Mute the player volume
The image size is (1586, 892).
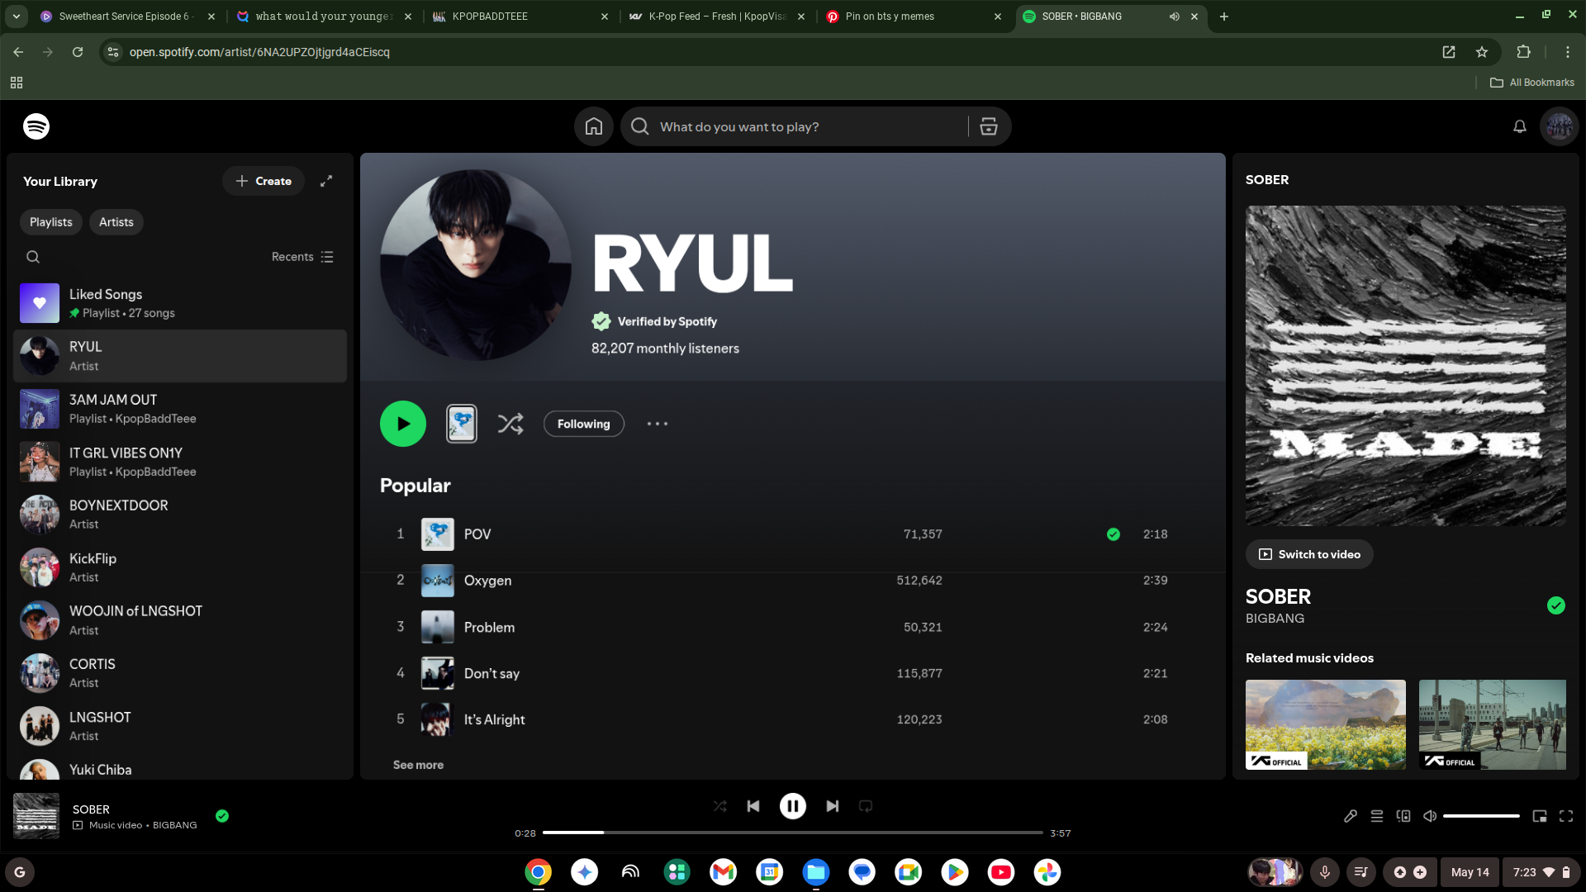point(1430,816)
